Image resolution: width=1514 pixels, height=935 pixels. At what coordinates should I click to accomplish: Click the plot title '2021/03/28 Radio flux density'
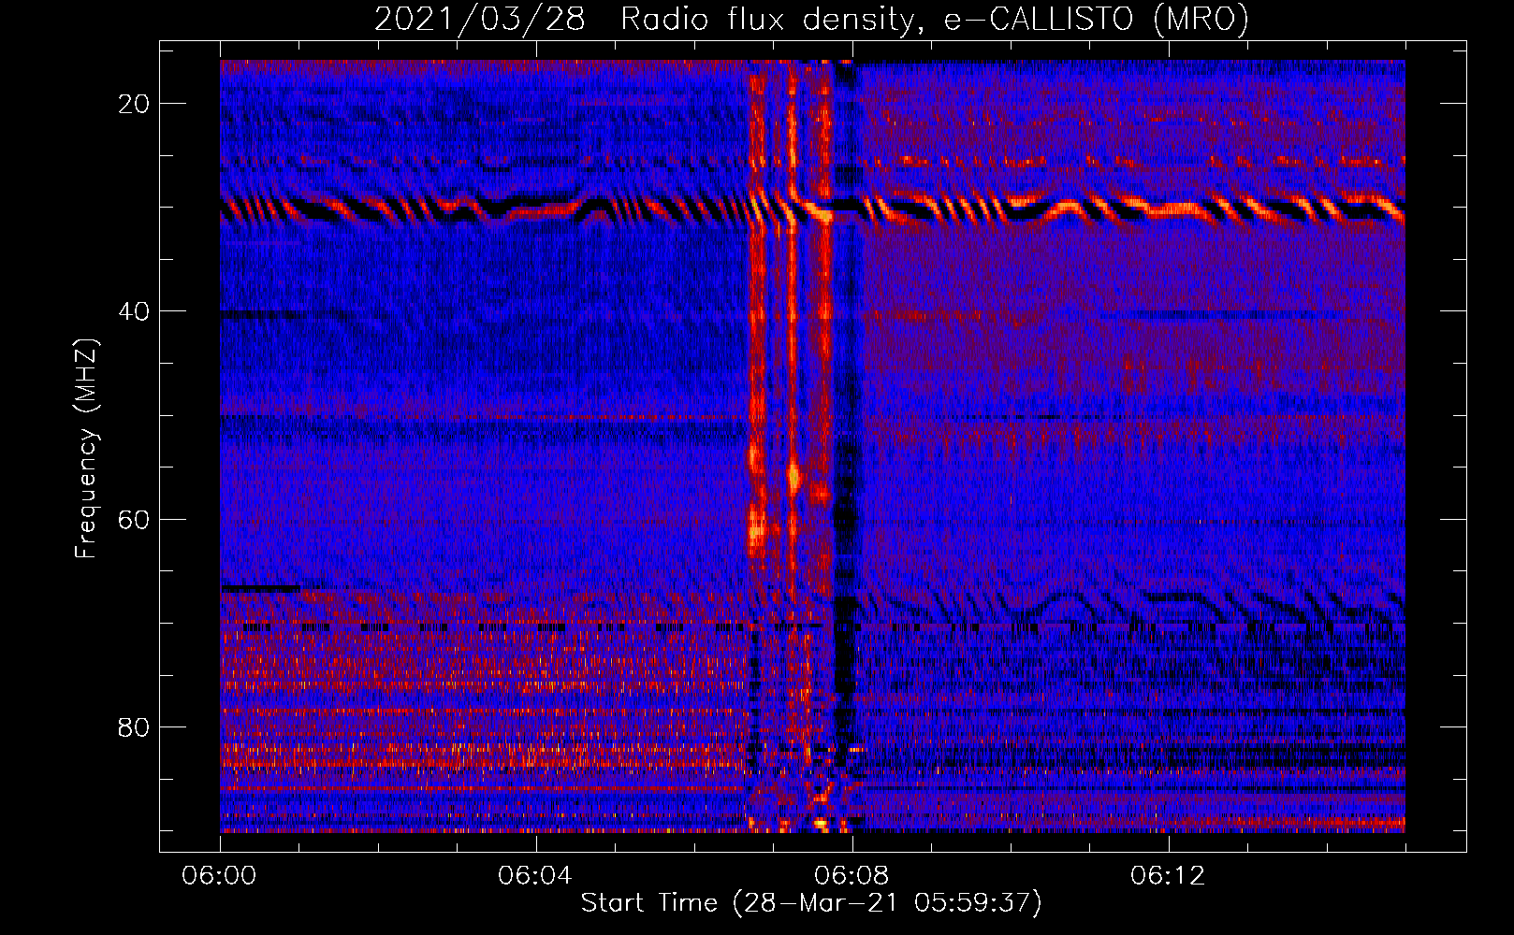811,20
